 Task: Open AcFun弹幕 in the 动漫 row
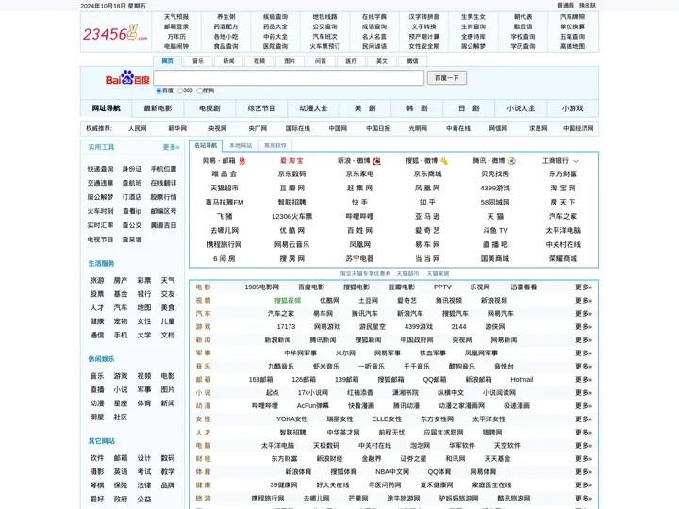pyautogui.click(x=313, y=406)
